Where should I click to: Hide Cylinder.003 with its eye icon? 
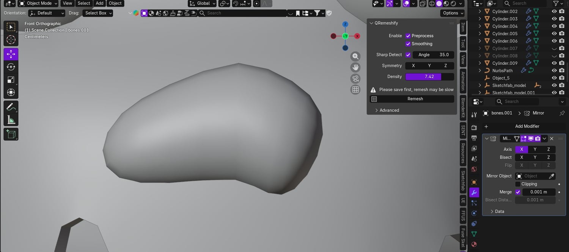coord(554,19)
